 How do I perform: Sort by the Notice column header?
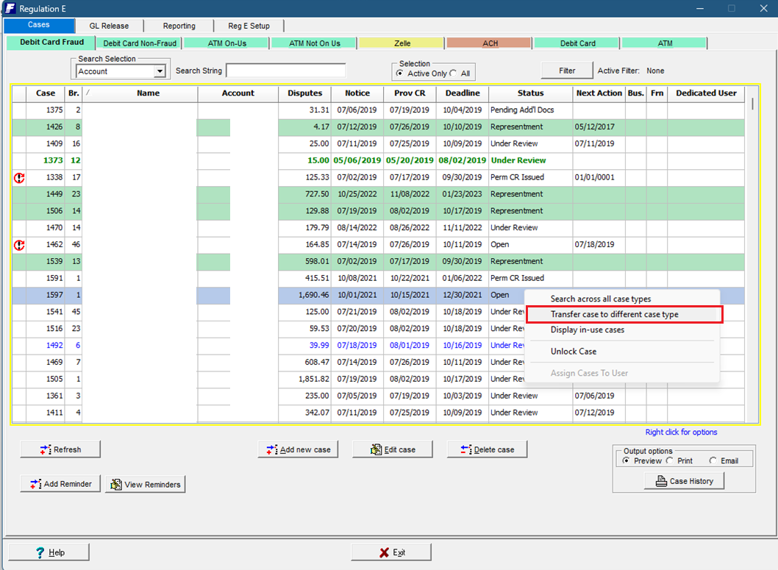coord(357,93)
